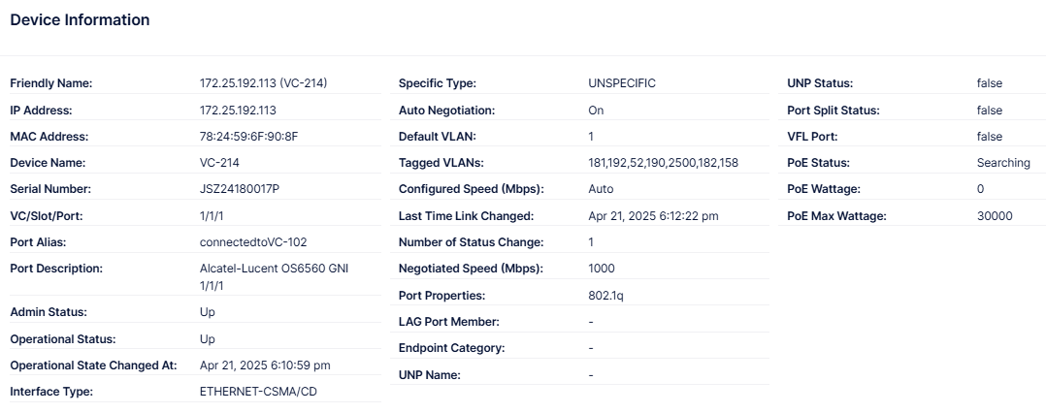Click the VC/Slot/Port value 1/1/1
Screen dimensions: 1046x413
[212, 216]
